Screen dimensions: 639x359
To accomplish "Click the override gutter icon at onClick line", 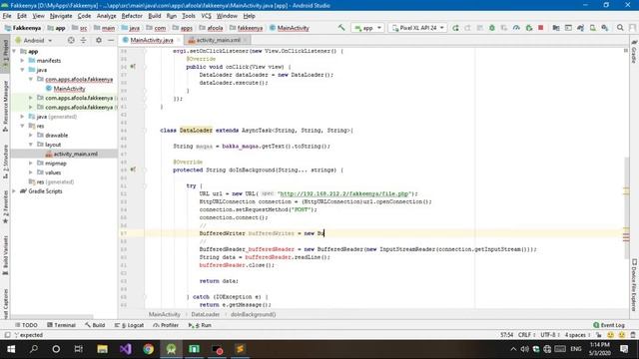I will click(133, 67).
